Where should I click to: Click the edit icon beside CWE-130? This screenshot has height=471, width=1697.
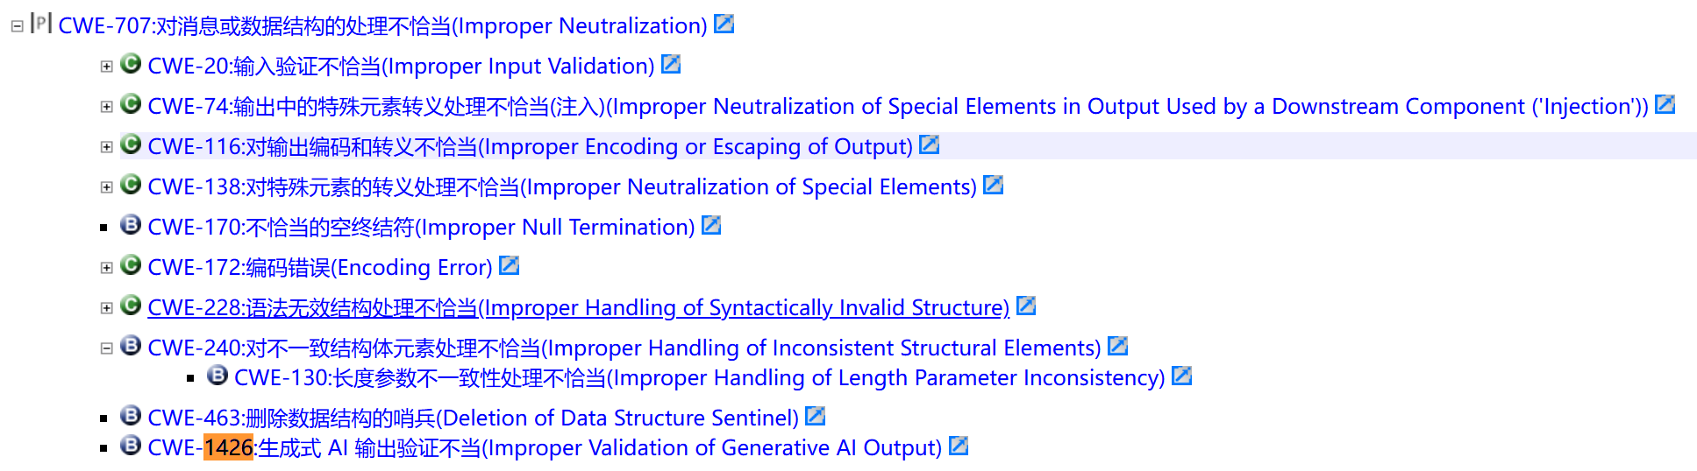pos(1181,376)
